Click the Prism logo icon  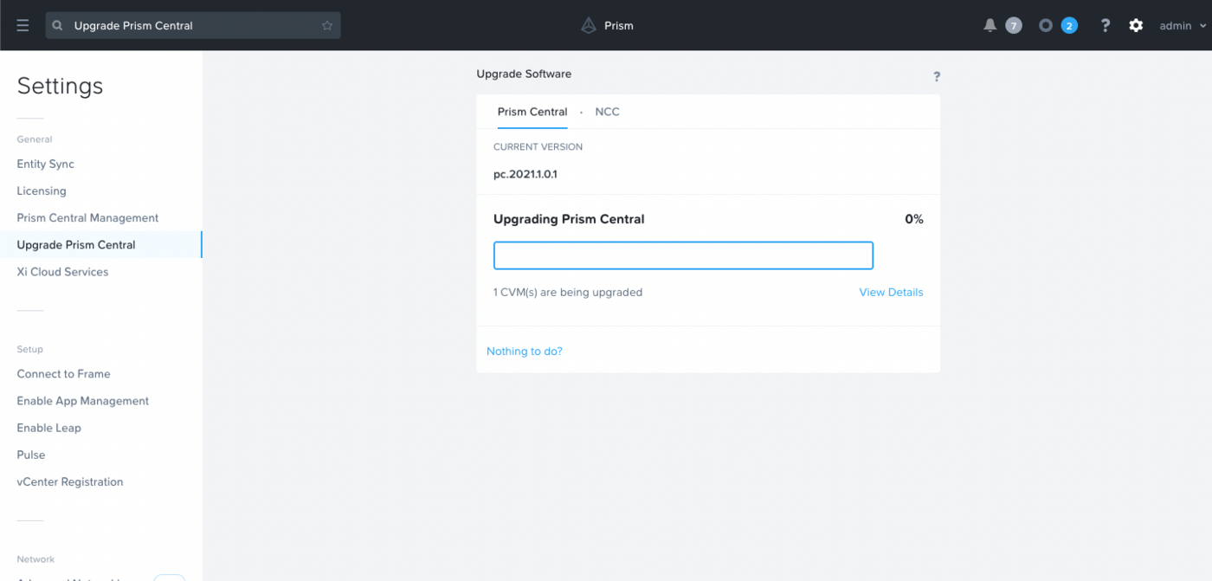point(589,26)
